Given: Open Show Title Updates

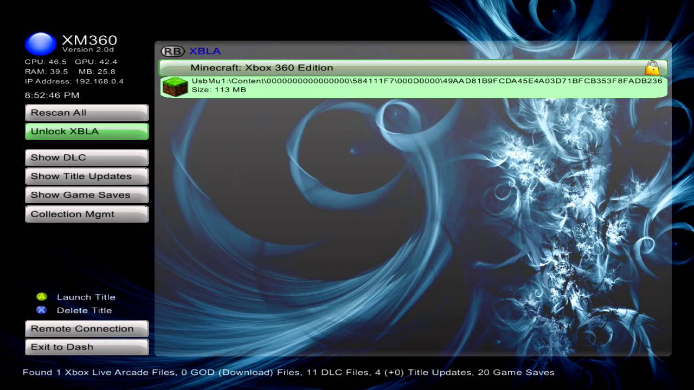Looking at the screenshot, I should click(x=87, y=176).
